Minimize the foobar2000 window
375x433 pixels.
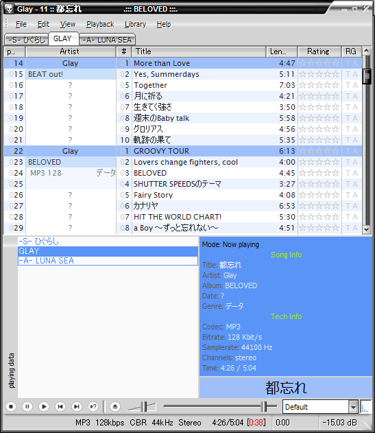(344, 10)
